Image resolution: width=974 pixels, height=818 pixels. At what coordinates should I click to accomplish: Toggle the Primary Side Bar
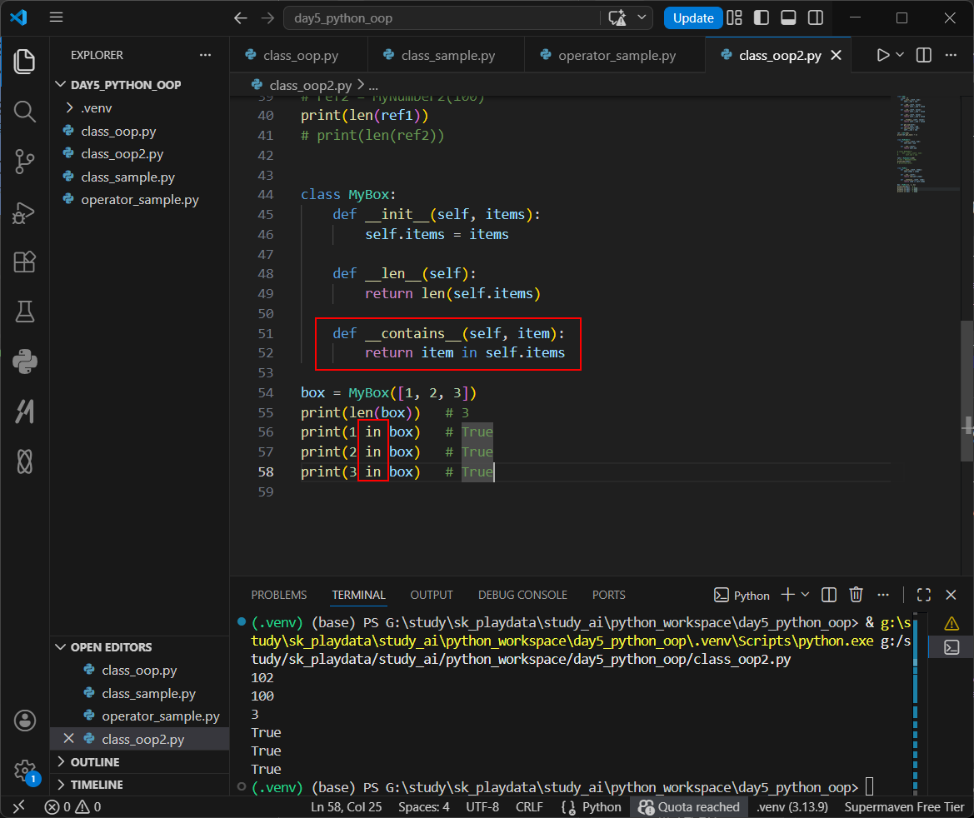point(761,18)
